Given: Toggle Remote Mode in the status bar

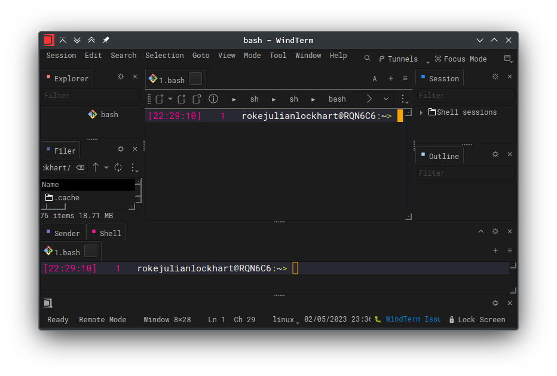Looking at the screenshot, I should (x=102, y=319).
